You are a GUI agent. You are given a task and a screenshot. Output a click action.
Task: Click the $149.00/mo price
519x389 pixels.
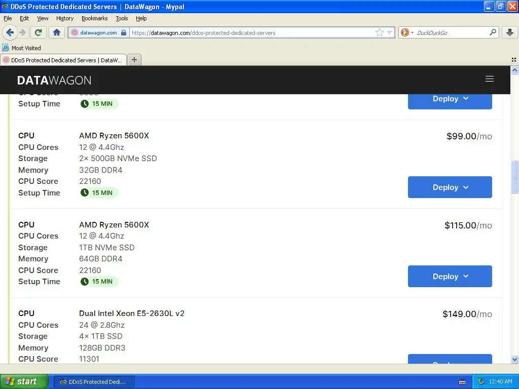click(x=467, y=314)
